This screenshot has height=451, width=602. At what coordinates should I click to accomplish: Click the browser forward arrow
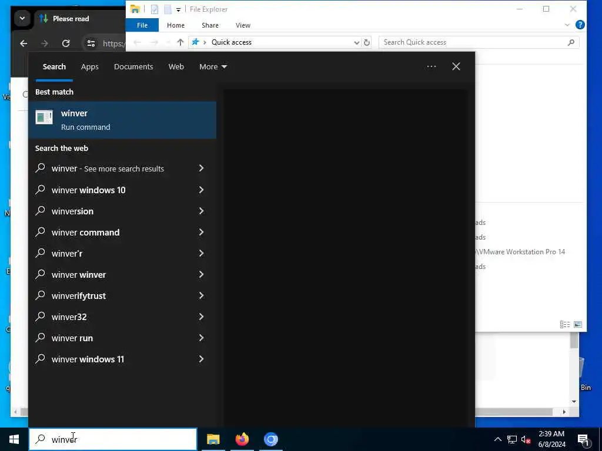tap(45, 43)
